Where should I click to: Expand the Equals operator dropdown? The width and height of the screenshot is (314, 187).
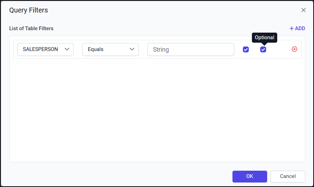point(110,49)
